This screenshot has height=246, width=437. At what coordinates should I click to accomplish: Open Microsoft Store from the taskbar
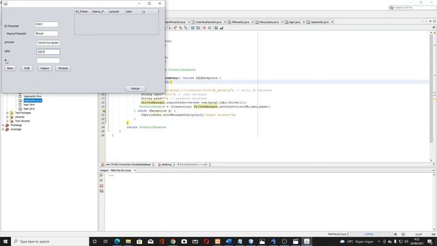139,241
